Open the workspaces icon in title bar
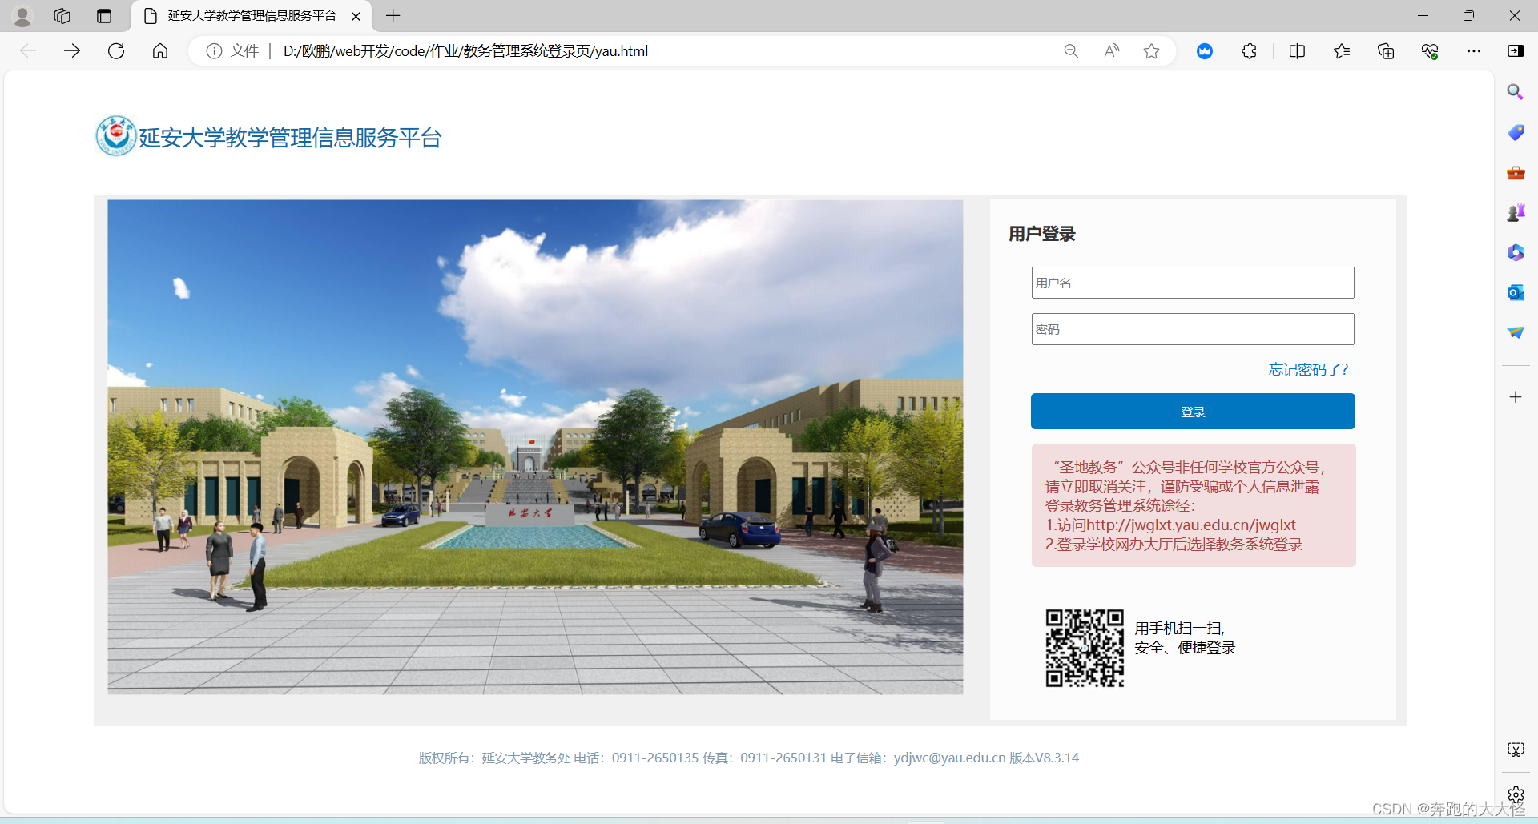Viewport: 1538px width, 824px height. pyautogui.click(x=62, y=16)
